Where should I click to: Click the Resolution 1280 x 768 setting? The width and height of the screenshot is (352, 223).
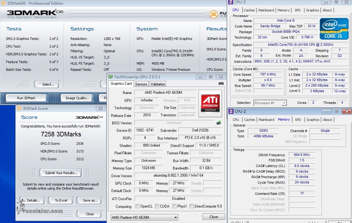coord(112,39)
